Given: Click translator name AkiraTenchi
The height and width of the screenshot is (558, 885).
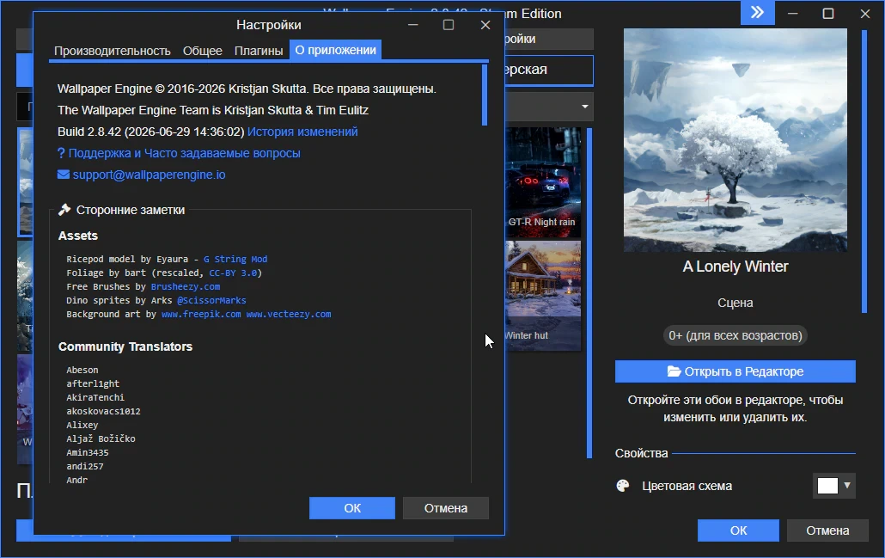Looking at the screenshot, I should (x=95, y=397).
